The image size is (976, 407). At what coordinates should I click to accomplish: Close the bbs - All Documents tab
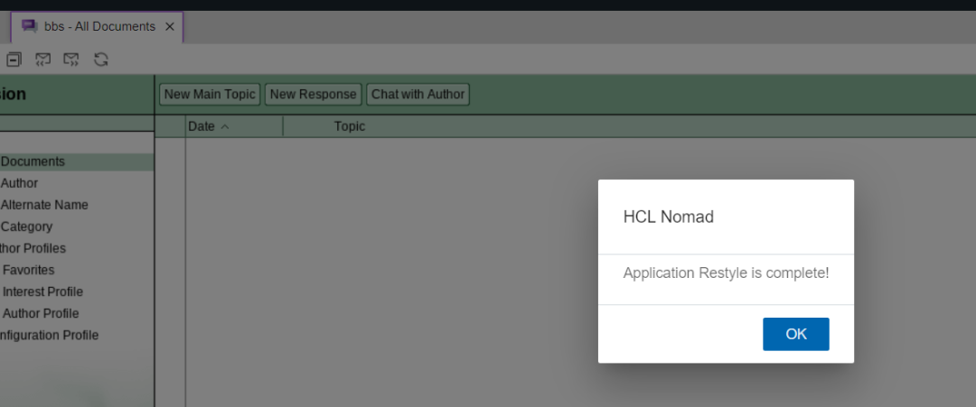pyautogui.click(x=169, y=27)
